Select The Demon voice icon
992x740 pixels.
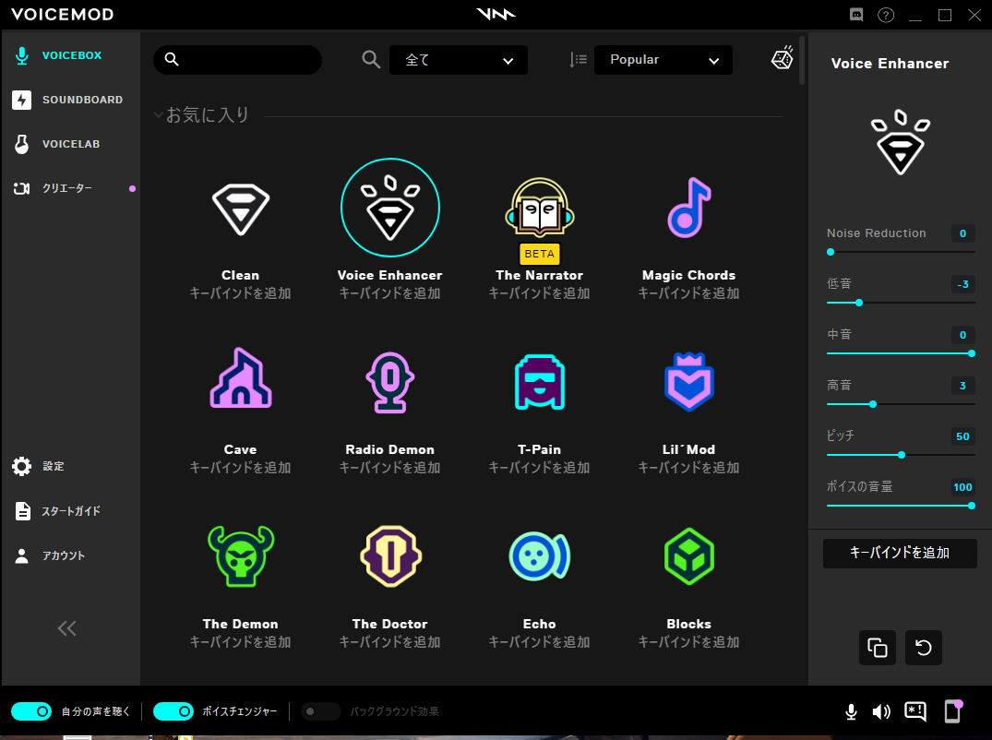click(241, 556)
